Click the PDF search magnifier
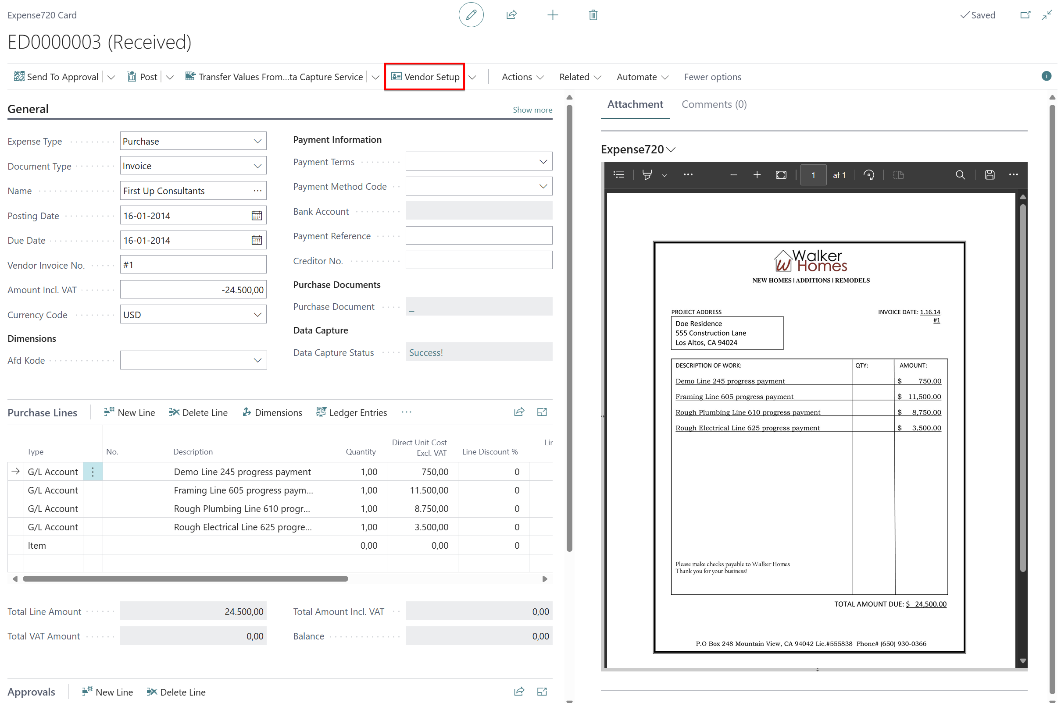Viewport: 1061px width, 703px height. [960, 175]
